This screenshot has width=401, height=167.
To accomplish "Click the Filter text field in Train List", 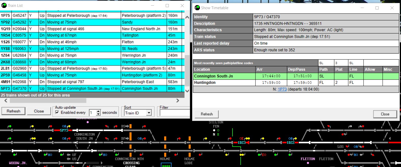I will [x=175, y=113].
